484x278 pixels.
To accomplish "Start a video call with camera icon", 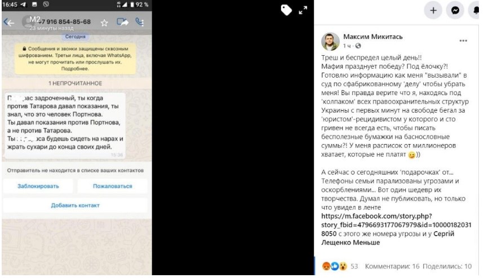I will pos(122,22).
